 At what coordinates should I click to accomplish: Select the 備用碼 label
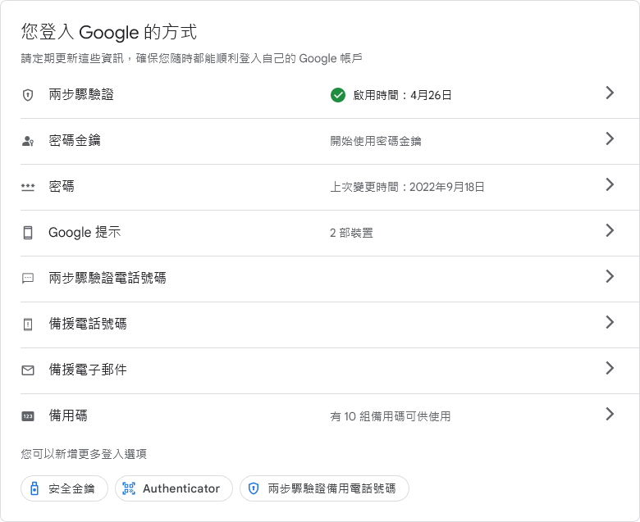(x=68, y=415)
